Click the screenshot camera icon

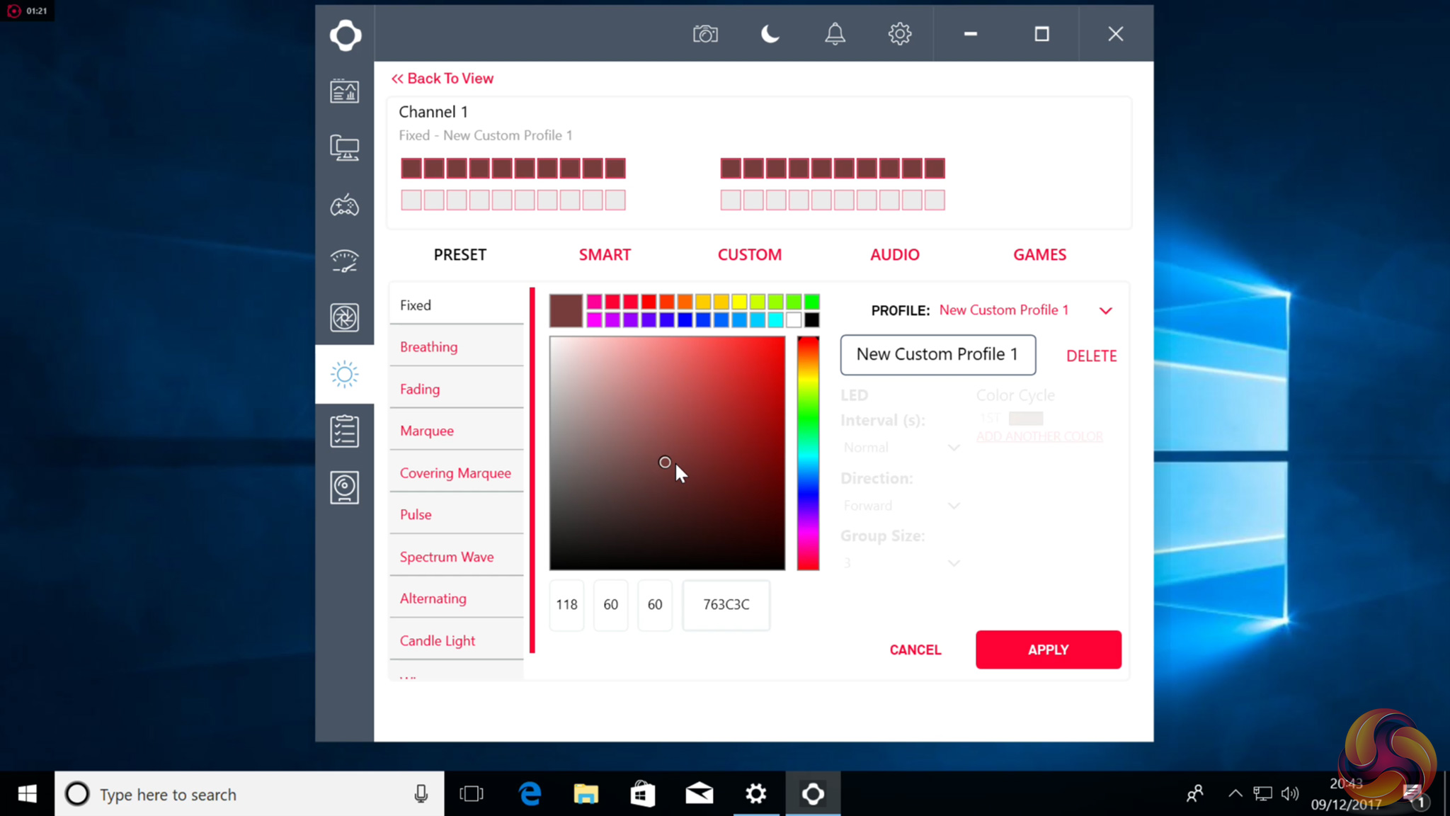(x=705, y=34)
